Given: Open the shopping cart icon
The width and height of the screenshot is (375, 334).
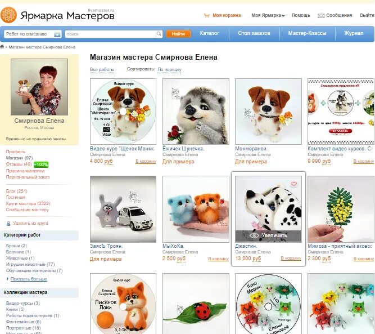Looking at the screenshot, I should pos(207,16).
